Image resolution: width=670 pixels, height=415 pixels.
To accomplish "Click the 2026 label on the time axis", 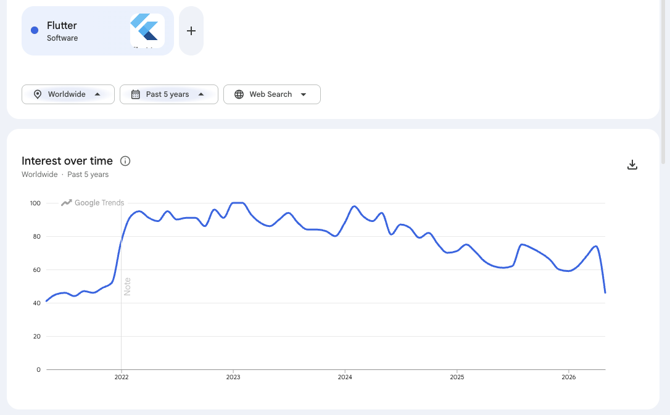I will click(x=569, y=377).
